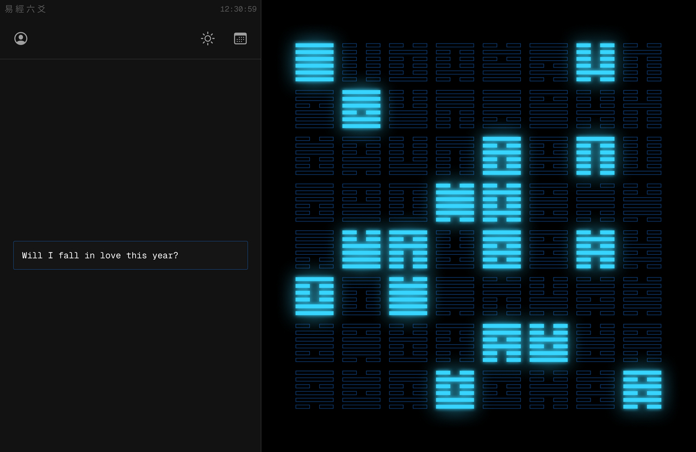The image size is (696, 452).
Task: Select the glowing hexagram in row 4, column 4
Action: pyautogui.click(x=455, y=203)
